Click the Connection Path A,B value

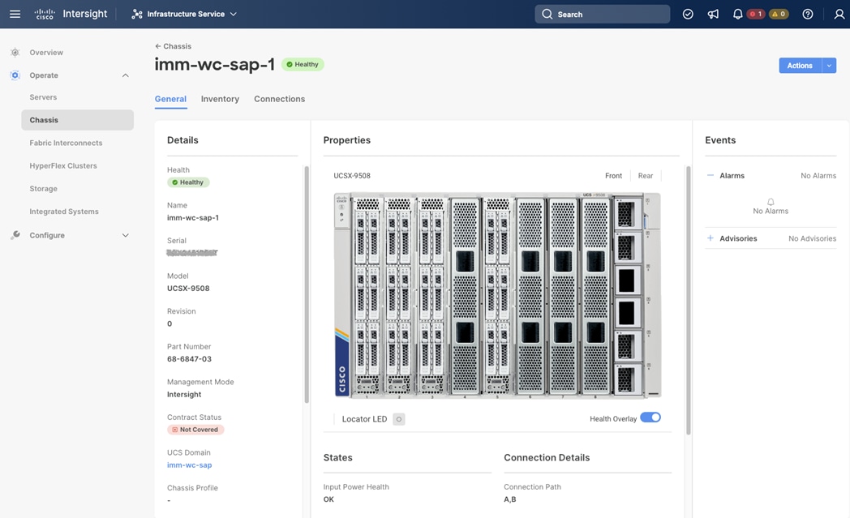point(509,499)
